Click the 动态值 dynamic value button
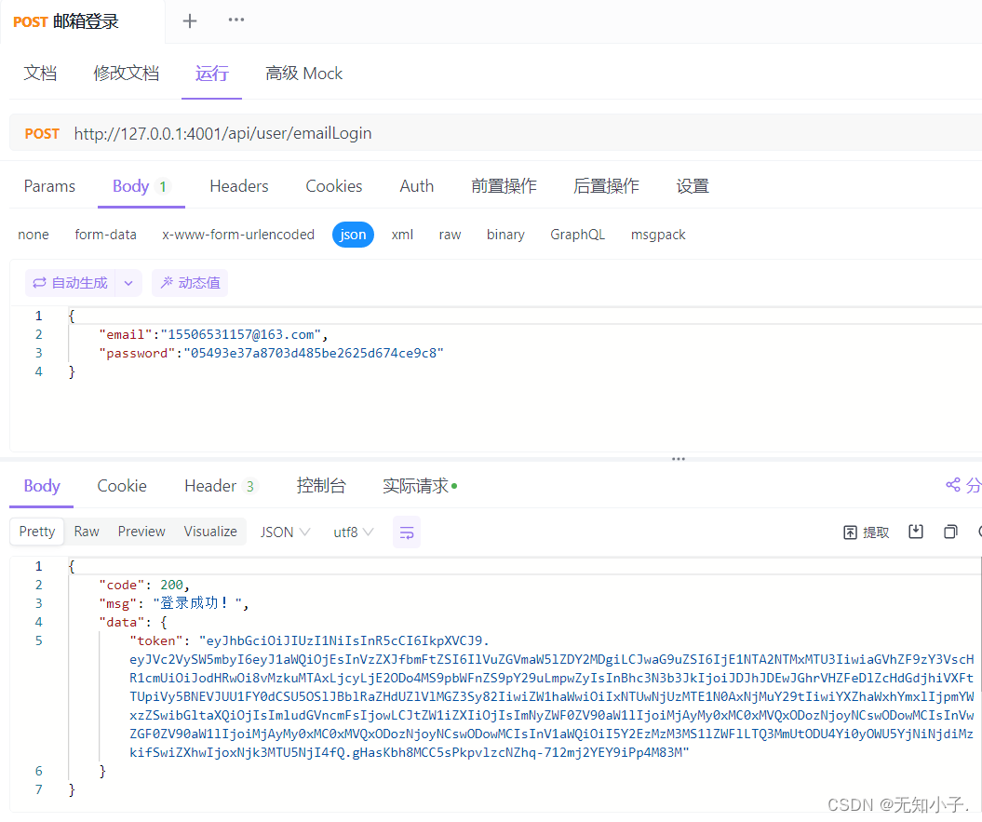Screen dimensions: 982x822 coord(191,283)
